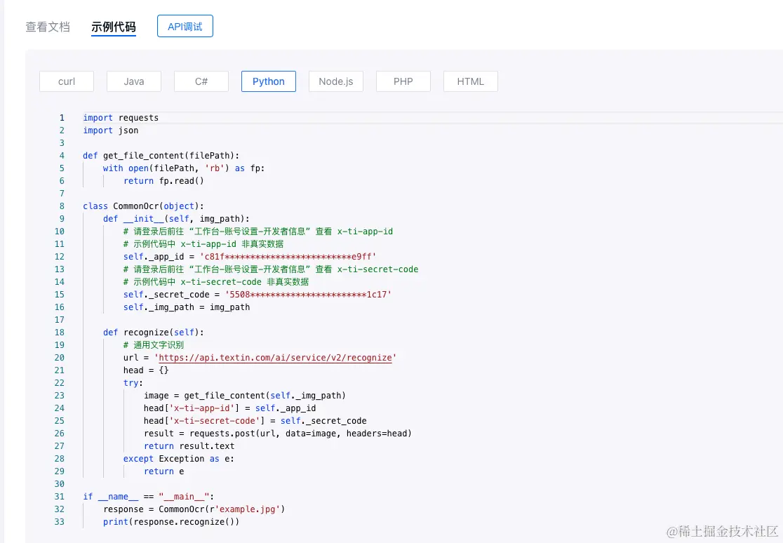Select the Python language tab
The height and width of the screenshot is (543, 783).
pyautogui.click(x=269, y=81)
